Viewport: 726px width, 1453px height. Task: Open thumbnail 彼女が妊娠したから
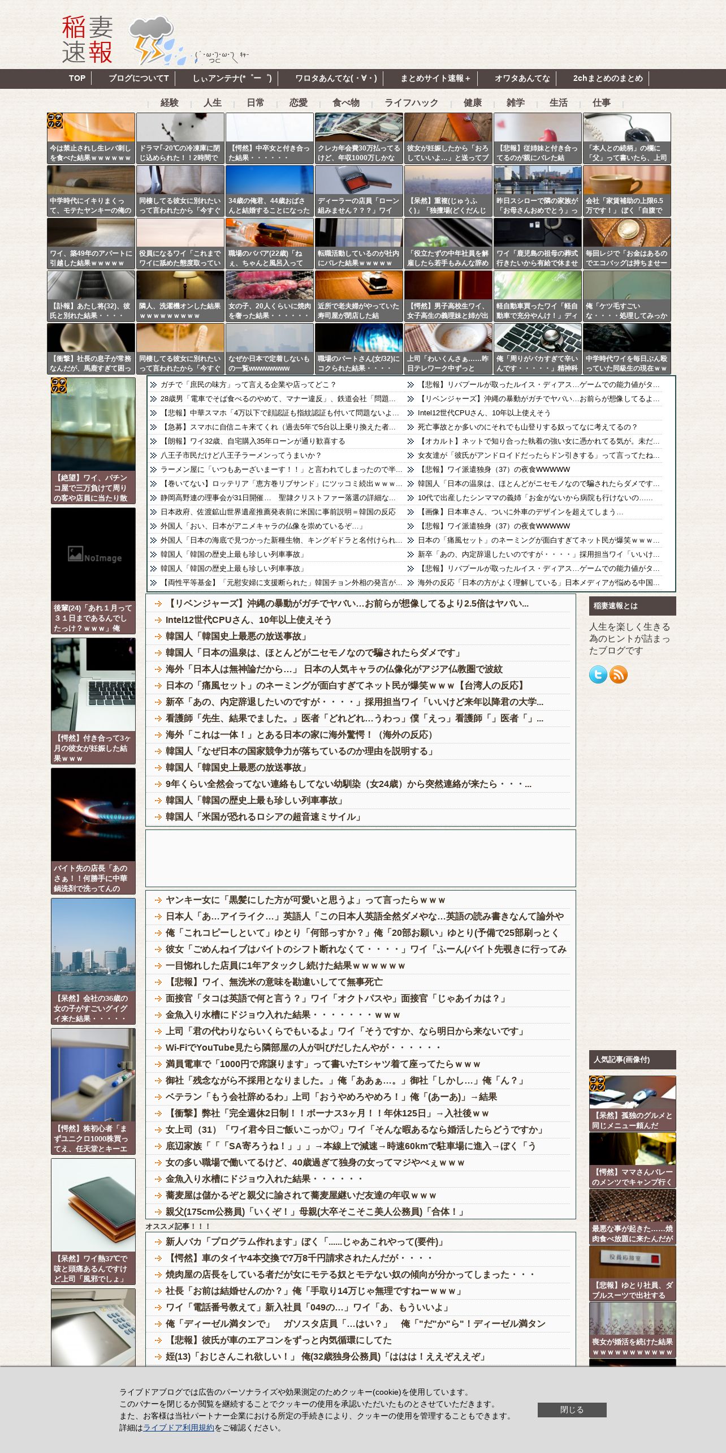448,139
